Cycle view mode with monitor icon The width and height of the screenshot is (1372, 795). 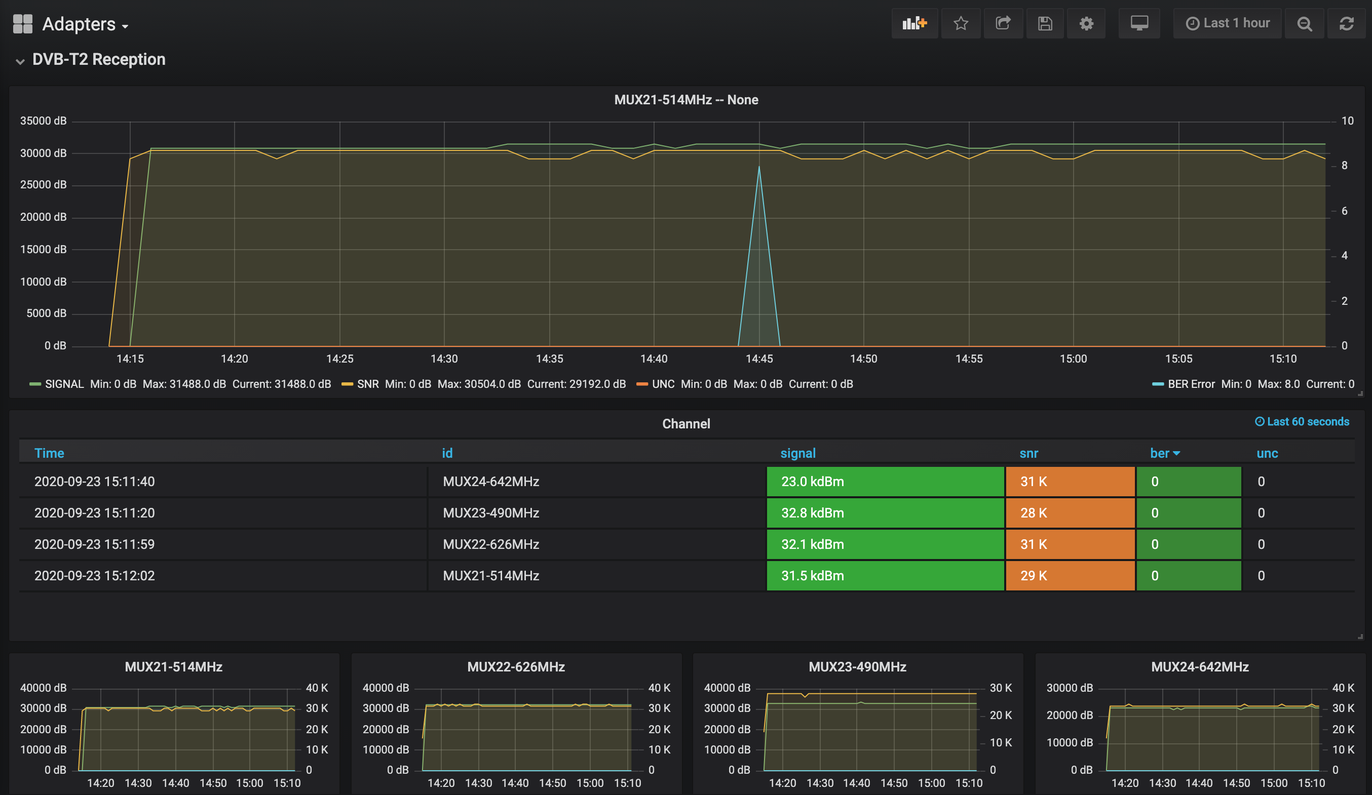click(x=1139, y=23)
